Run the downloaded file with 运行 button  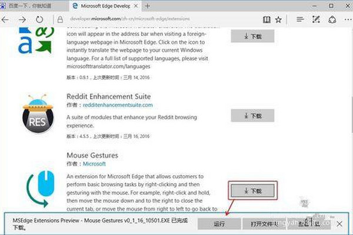pyautogui.click(x=219, y=224)
